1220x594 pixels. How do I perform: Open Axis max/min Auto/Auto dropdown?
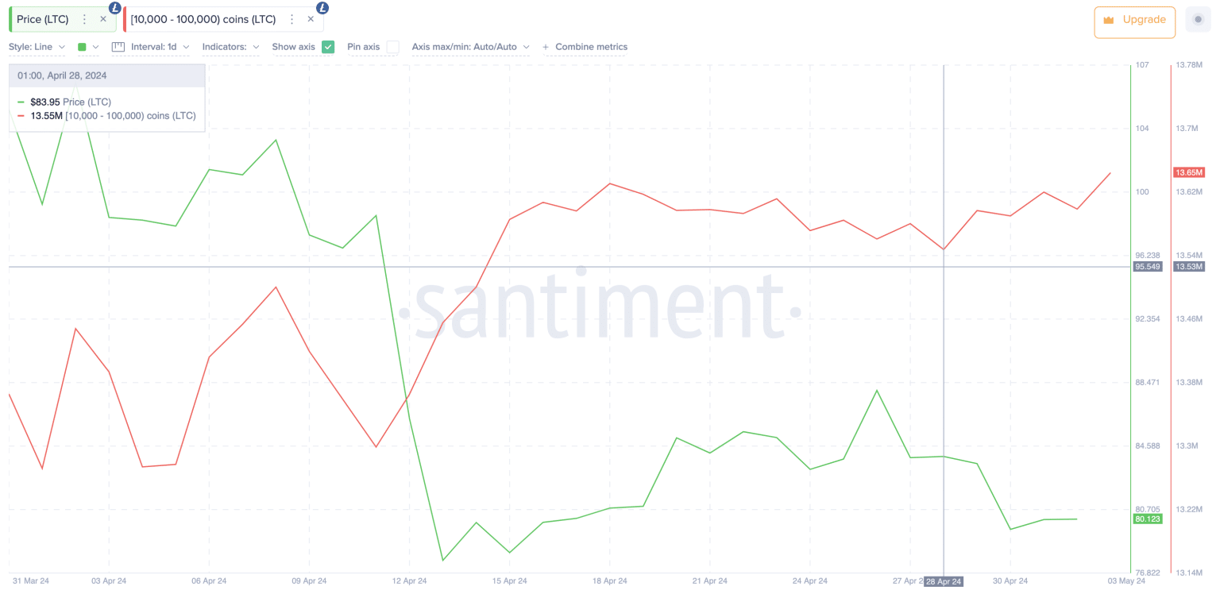pos(470,47)
